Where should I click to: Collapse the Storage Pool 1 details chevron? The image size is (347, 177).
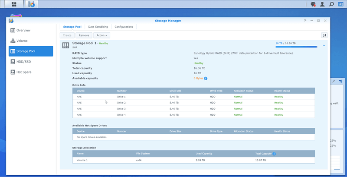[324, 45]
